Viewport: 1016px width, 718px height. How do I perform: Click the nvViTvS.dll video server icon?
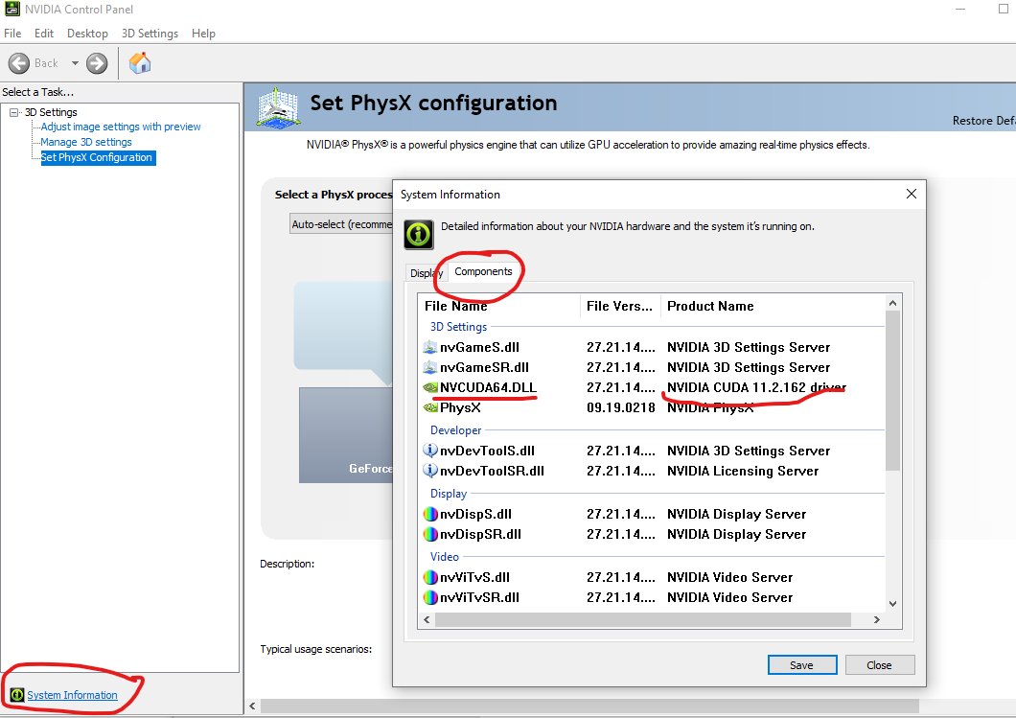click(428, 577)
